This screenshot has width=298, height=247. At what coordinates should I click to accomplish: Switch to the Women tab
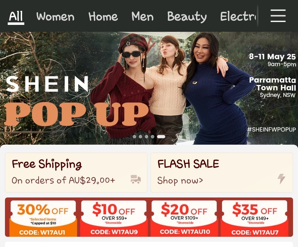coord(55,17)
